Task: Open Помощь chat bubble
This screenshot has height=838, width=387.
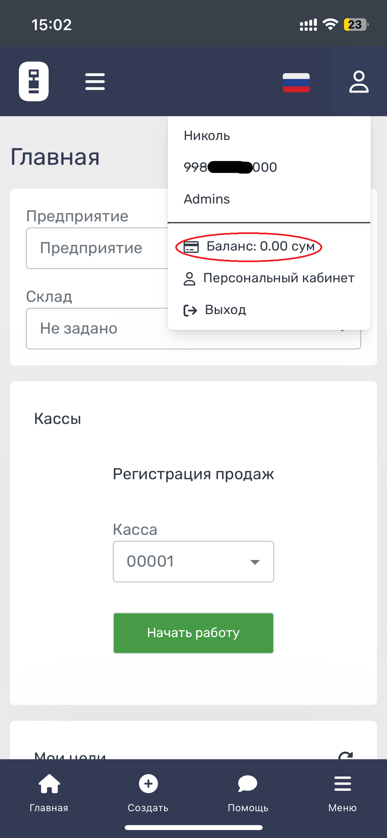Action: click(247, 784)
